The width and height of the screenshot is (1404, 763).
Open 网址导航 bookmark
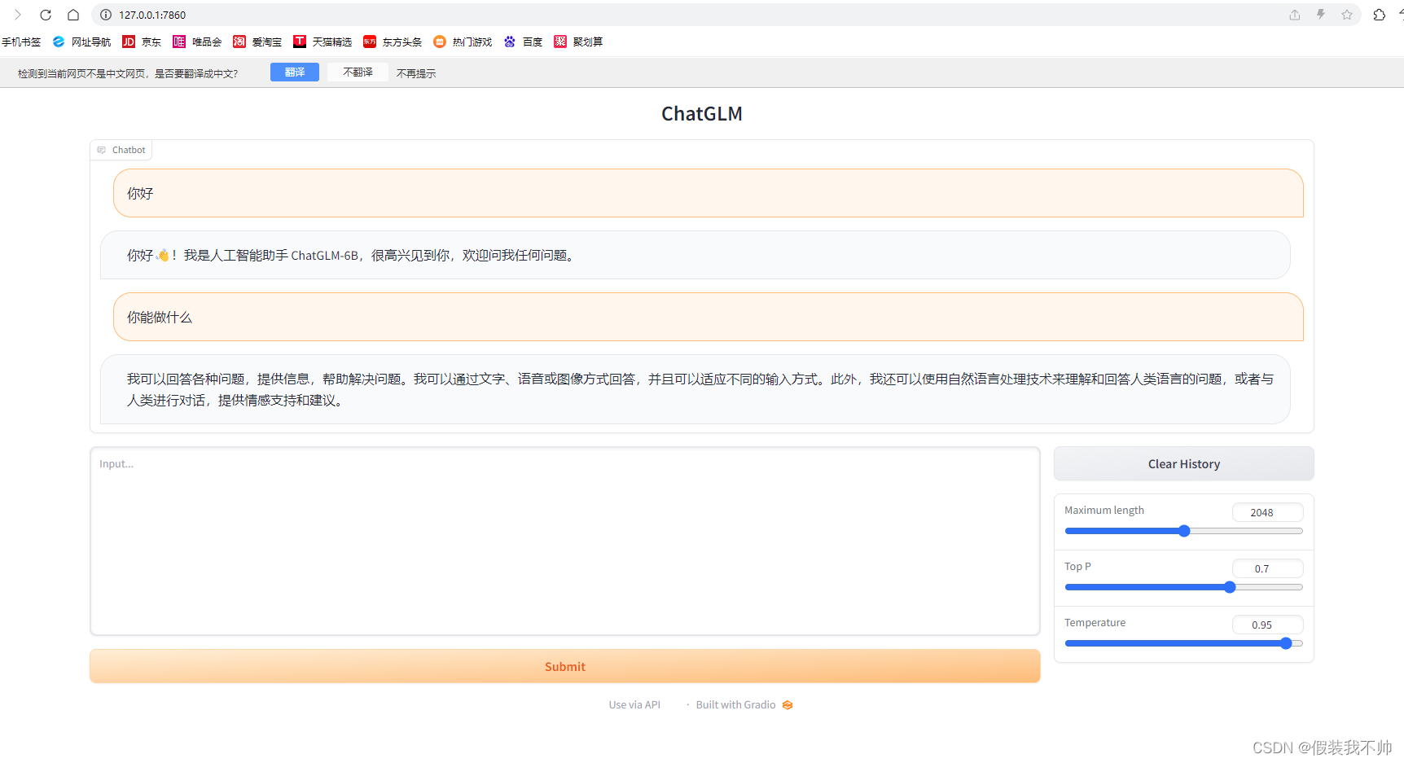[81, 42]
